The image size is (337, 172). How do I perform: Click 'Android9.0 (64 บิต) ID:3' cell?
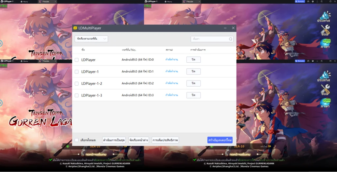pyautogui.click(x=138, y=95)
